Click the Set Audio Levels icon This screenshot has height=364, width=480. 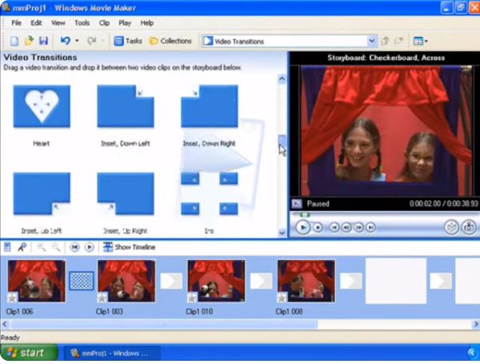click(7, 247)
